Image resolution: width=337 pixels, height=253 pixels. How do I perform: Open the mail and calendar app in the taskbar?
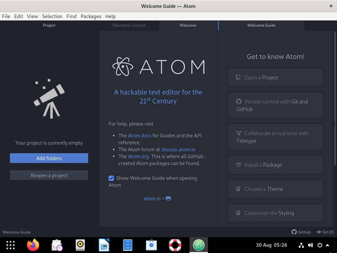(57, 245)
